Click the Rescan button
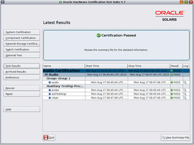Viewport: 194px width, 145px height. pyautogui.click(x=22, y=88)
